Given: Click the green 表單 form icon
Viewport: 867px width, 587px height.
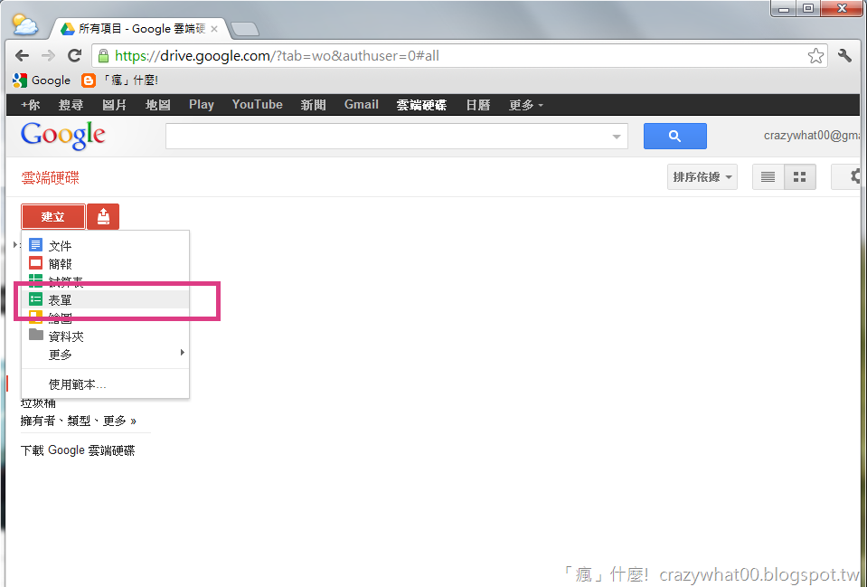Looking at the screenshot, I should [35, 299].
